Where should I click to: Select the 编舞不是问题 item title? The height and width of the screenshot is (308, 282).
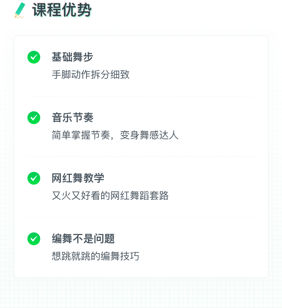tap(83, 239)
